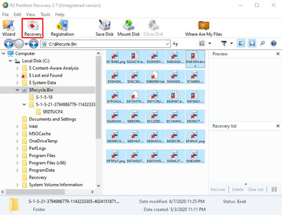This screenshot has height=215, width=282.
Task: Close the Preview panel
Action: (x=278, y=54)
